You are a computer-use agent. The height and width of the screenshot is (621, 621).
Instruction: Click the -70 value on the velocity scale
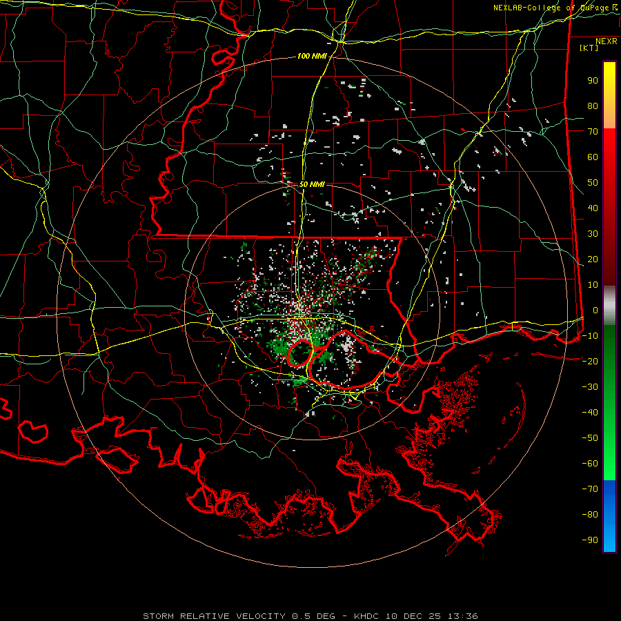pos(590,489)
